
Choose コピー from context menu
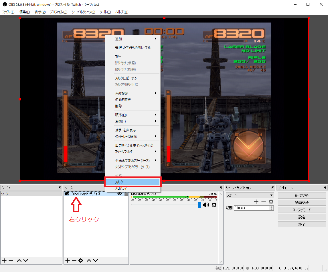(x=133, y=57)
